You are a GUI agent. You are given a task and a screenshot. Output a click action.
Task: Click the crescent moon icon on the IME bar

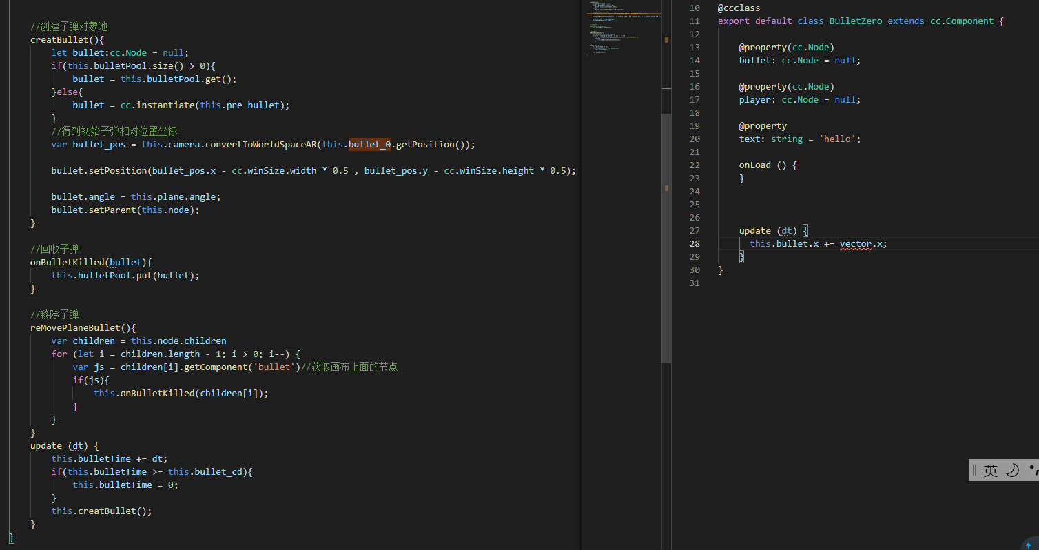click(x=1012, y=470)
